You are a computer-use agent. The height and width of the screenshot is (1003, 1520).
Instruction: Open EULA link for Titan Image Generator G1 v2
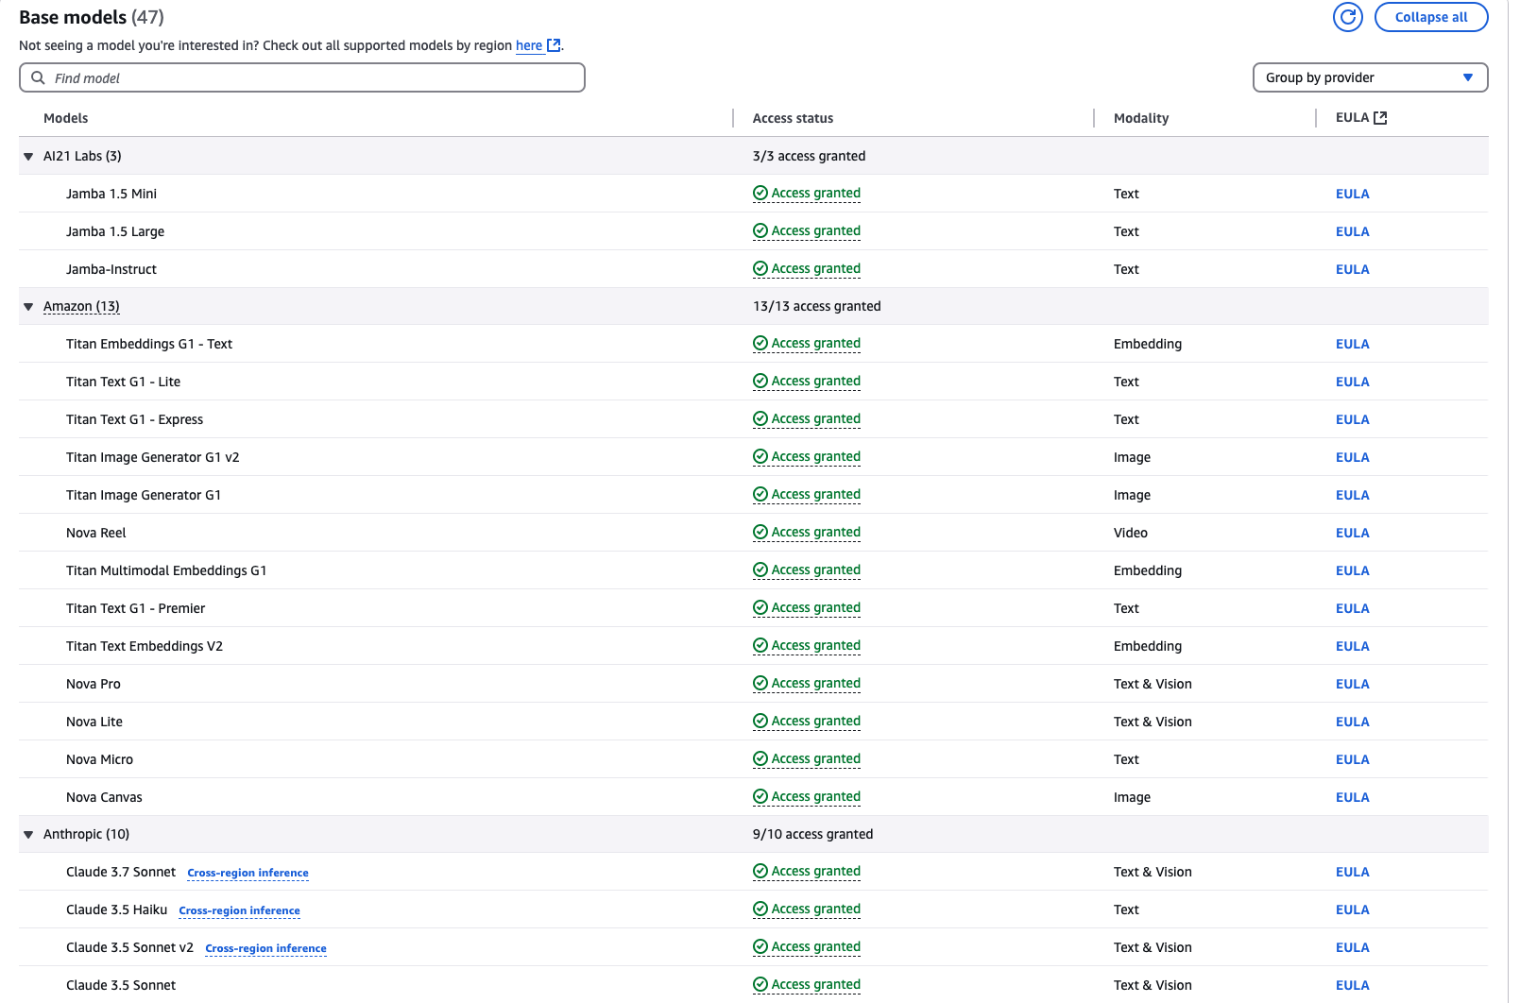(1352, 457)
